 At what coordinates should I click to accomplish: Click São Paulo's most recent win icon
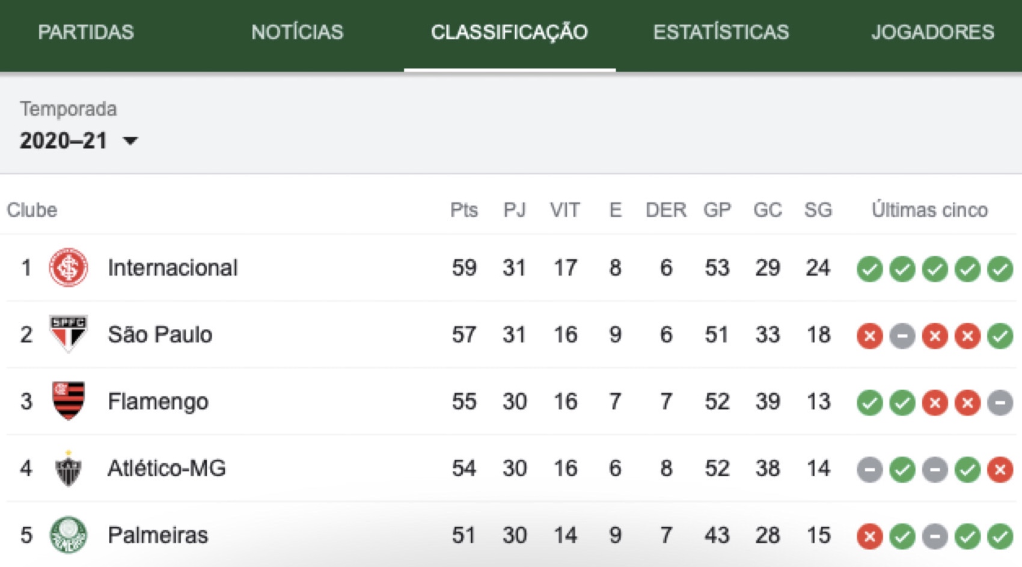click(x=1000, y=336)
